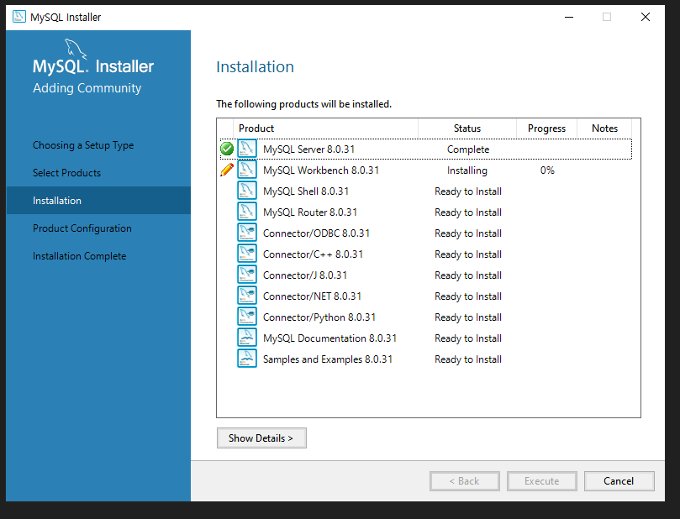This screenshot has height=519, width=680.
Task: Select the MySQL Shell 8.0.31 row text
Action: tap(306, 191)
